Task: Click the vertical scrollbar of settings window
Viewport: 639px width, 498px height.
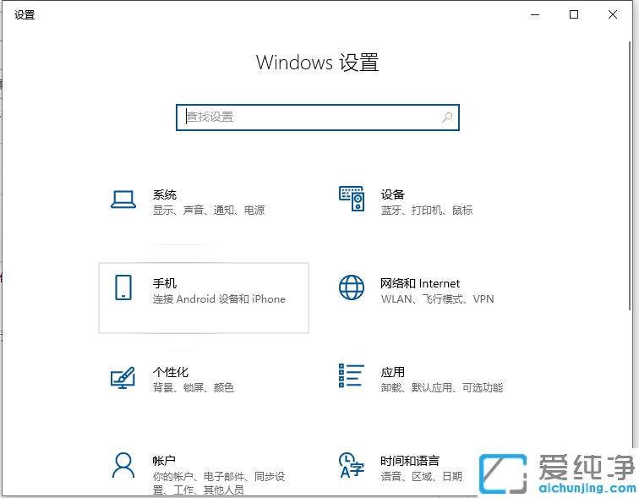Action: [x=630, y=175]
